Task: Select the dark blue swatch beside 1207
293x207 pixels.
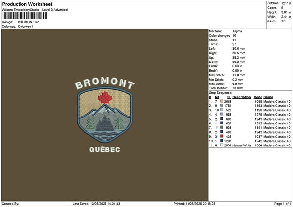Action: coord(222,141)
